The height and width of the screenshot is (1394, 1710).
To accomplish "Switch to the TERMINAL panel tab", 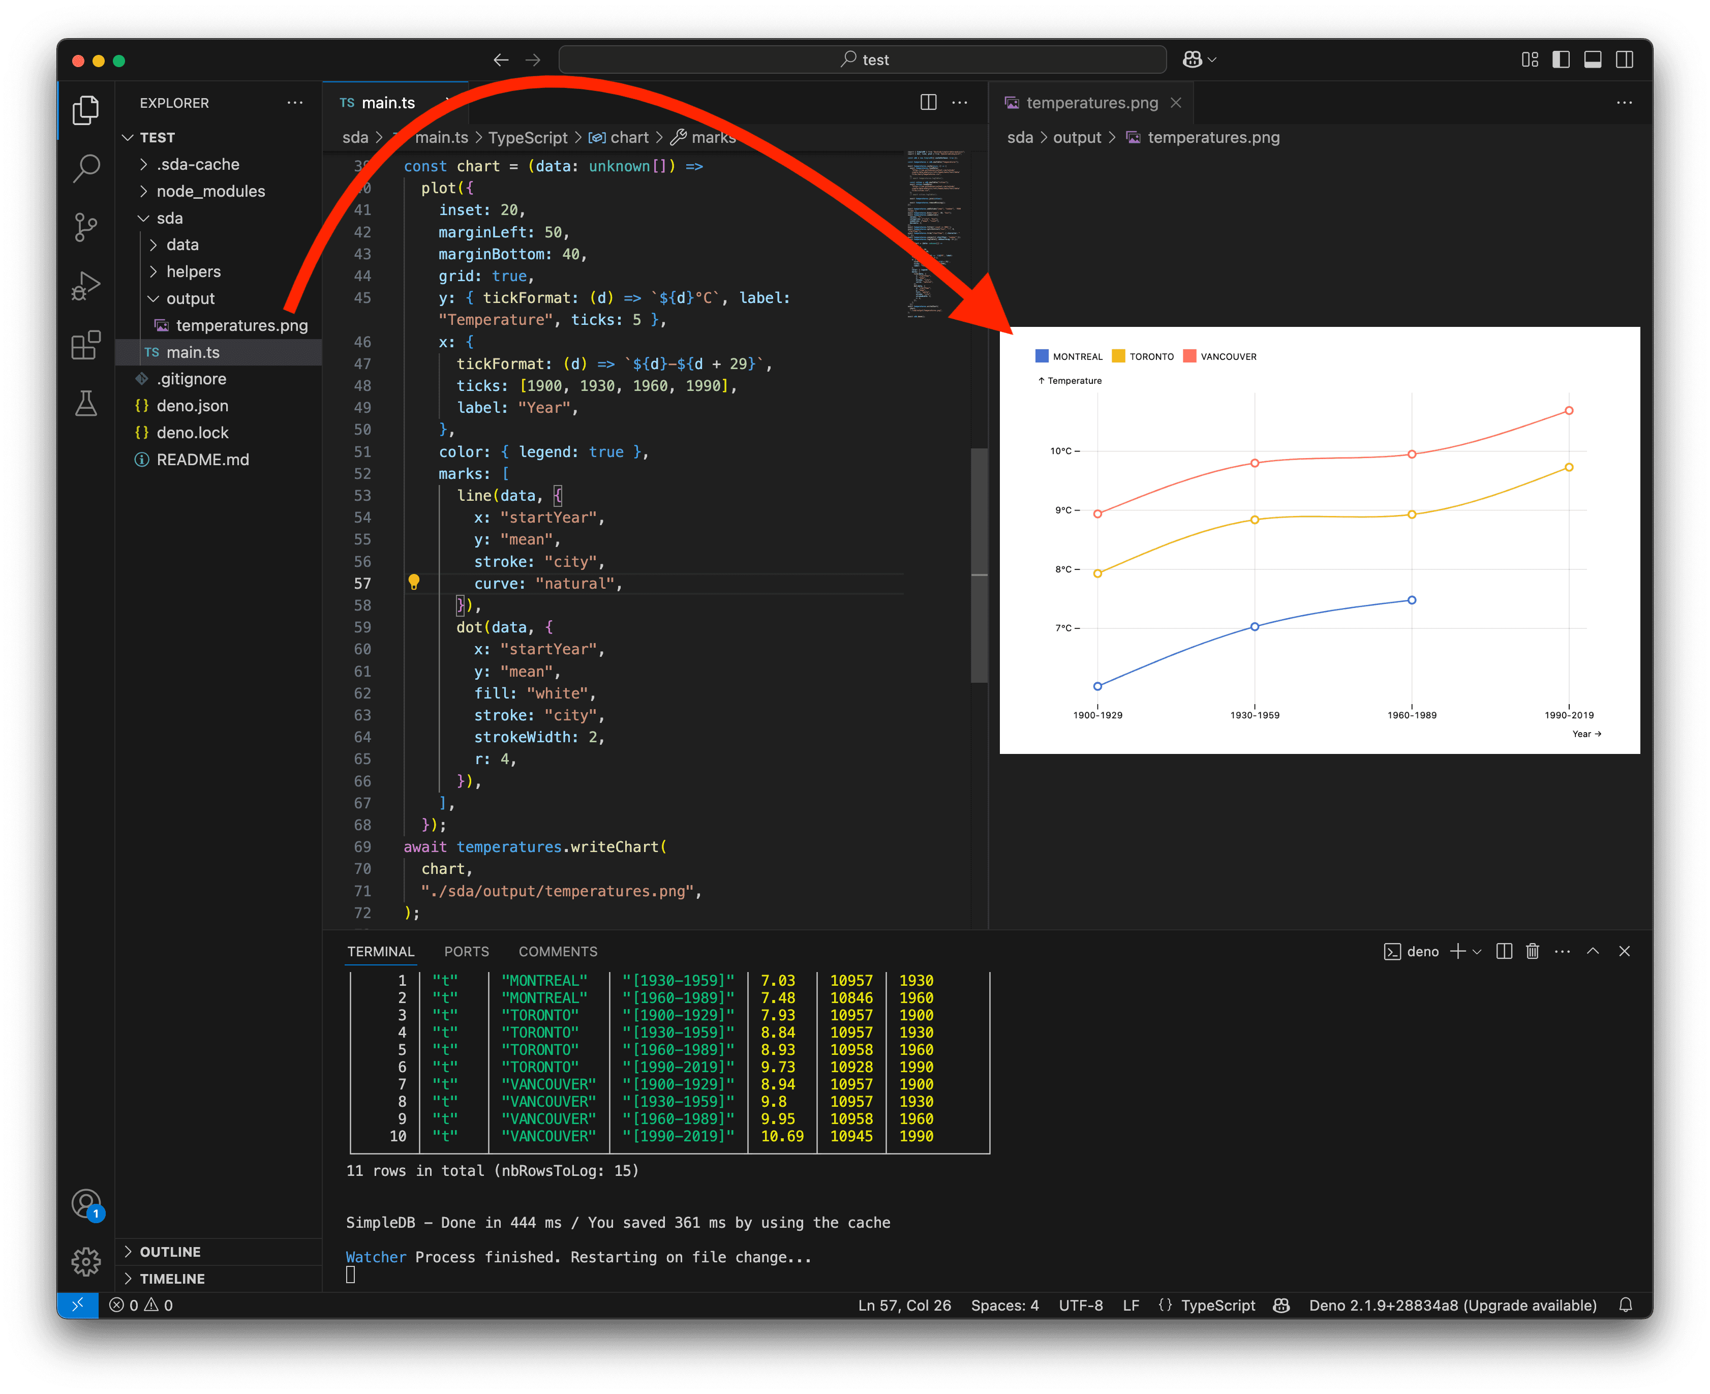I will coord(381,951).
